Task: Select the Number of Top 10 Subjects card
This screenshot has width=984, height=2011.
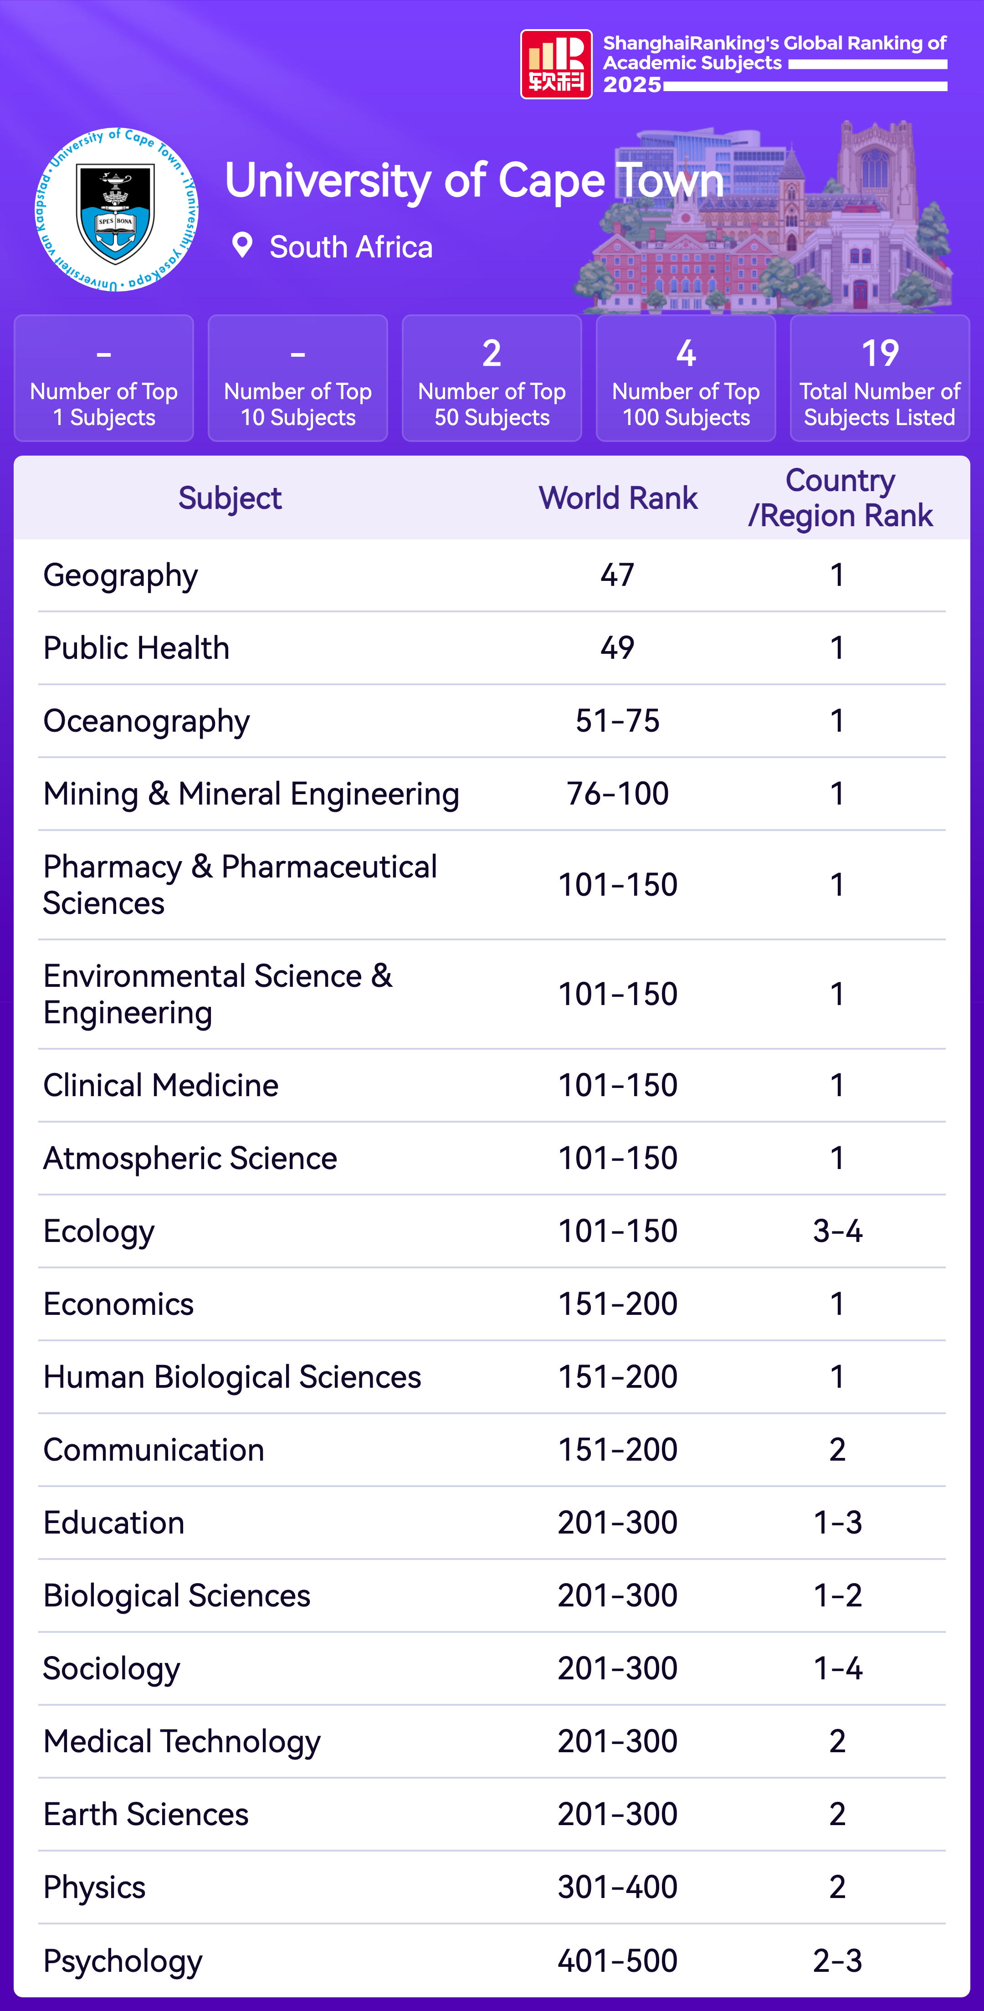Action: [x=297, y=379]
